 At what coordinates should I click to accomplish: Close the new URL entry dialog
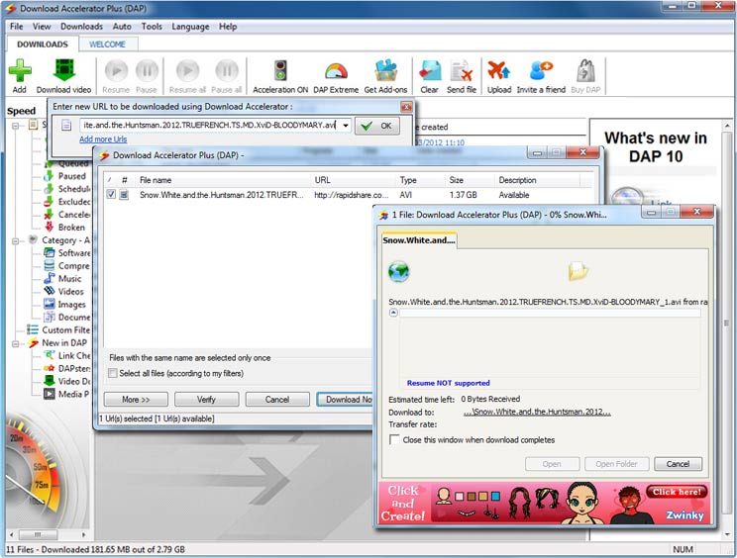pos(406,107)
